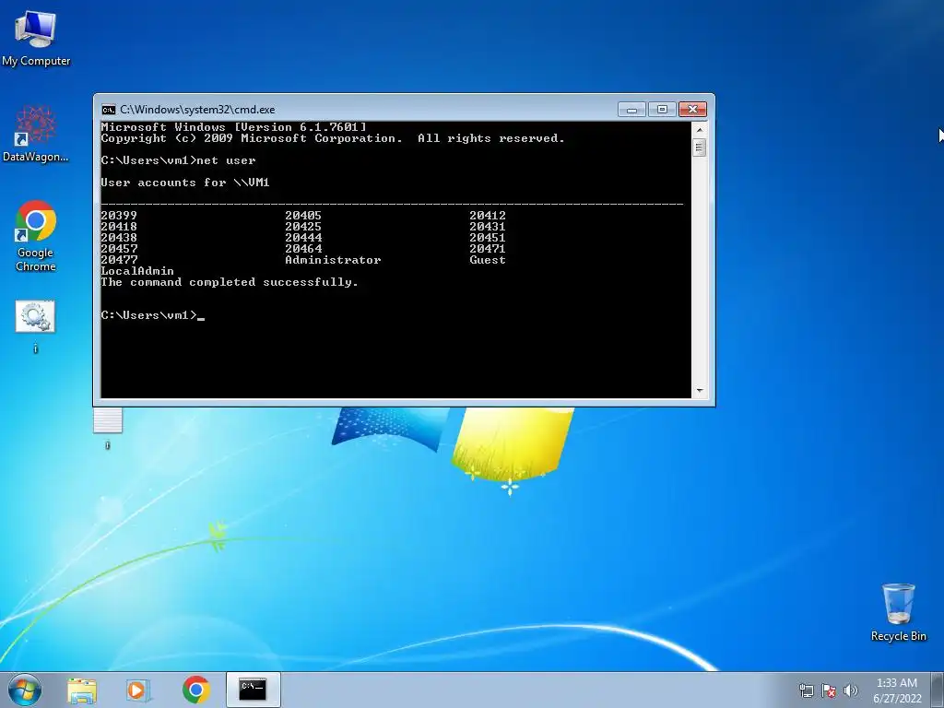944x708 pixels.
Task: Click user account 20438
Action: click(x=119, y=238)
